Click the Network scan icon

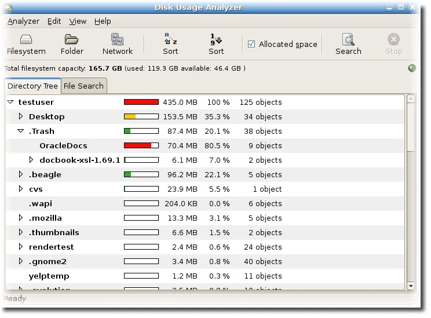point(118,39)
